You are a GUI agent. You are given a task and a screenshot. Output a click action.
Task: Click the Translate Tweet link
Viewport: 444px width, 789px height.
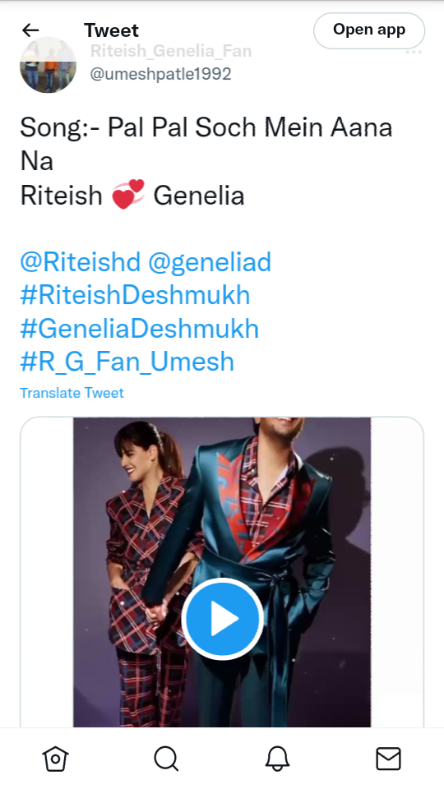pos(72,393)
